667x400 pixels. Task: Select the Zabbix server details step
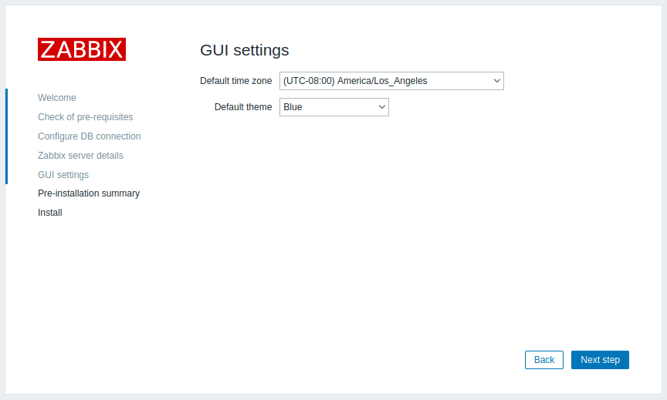pos(80,156)
